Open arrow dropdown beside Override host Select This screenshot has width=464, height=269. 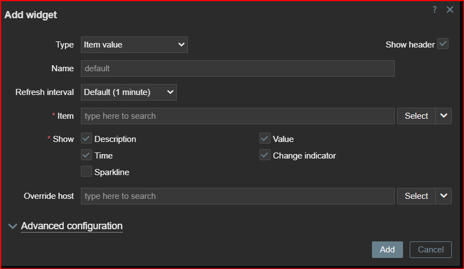click(x=443, y=196)
